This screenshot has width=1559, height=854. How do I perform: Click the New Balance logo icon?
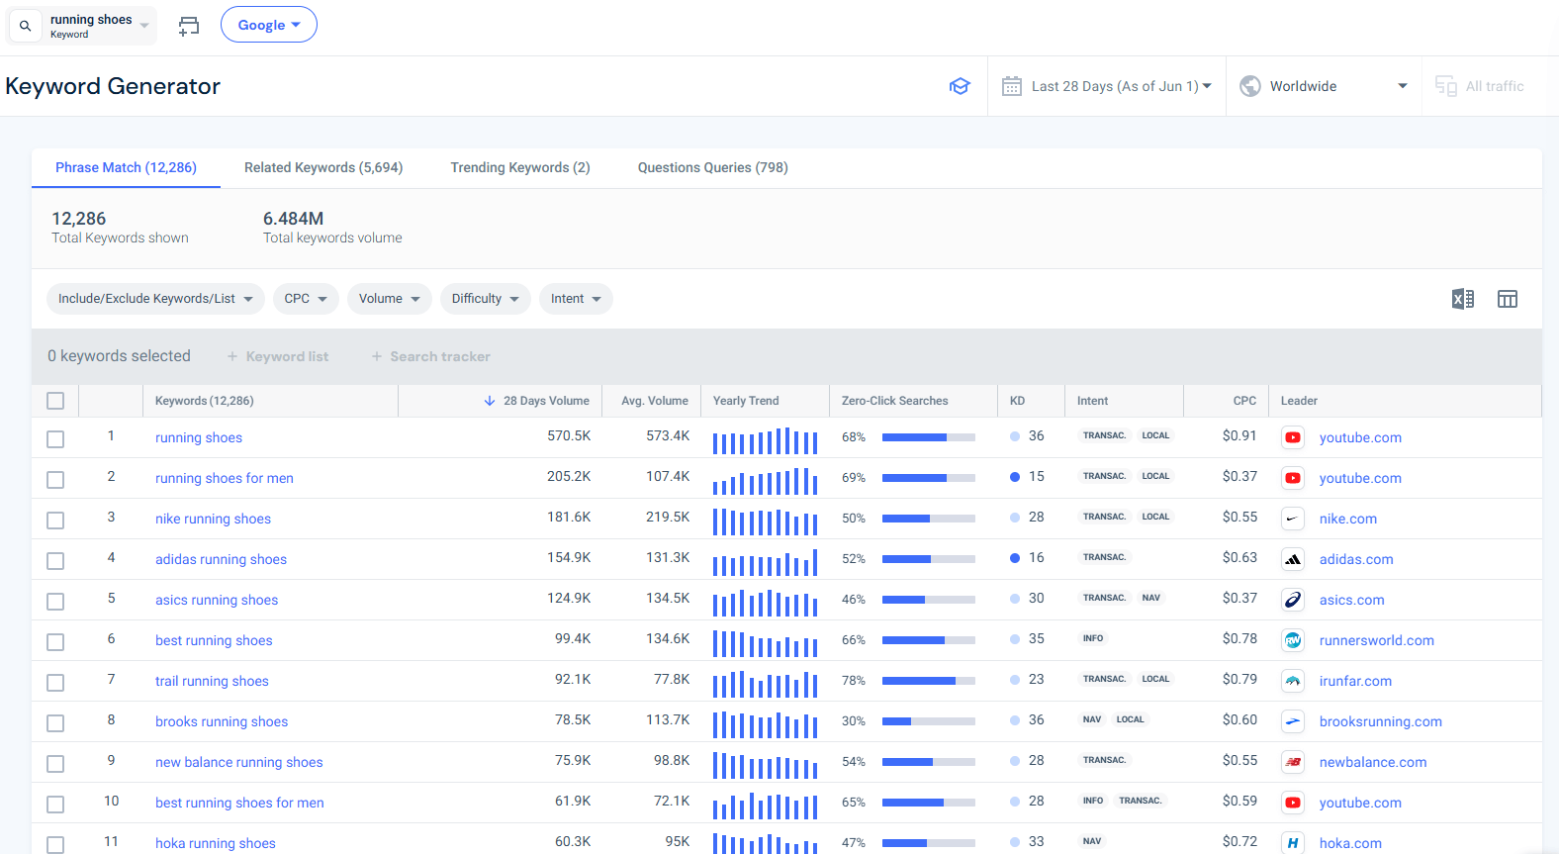click(x=1293, y=762)
